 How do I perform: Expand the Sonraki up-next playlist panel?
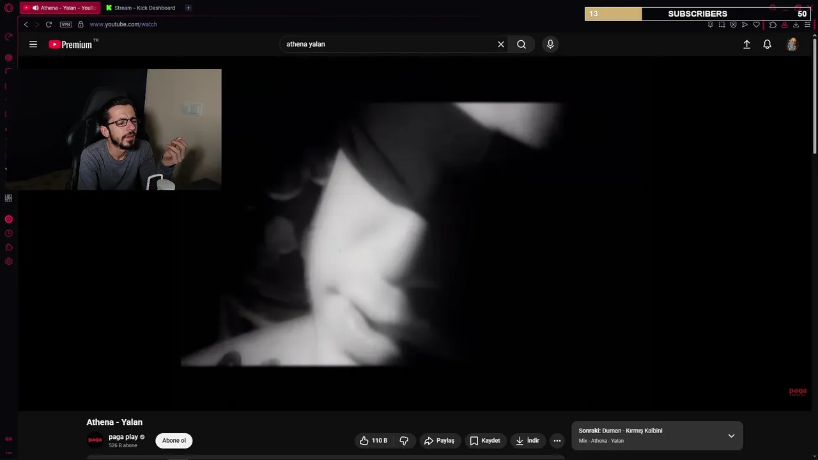click(x=731, y=436)
